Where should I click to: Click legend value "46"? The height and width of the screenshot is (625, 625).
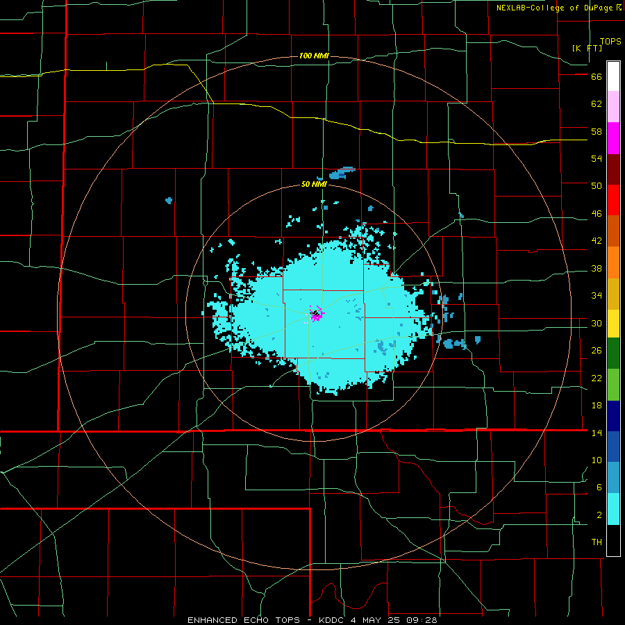(x=597, y=214)
